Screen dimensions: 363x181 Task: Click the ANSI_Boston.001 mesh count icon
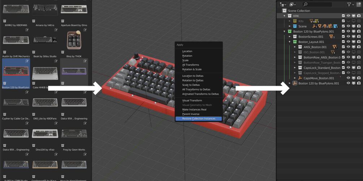[x=335, y=47]
